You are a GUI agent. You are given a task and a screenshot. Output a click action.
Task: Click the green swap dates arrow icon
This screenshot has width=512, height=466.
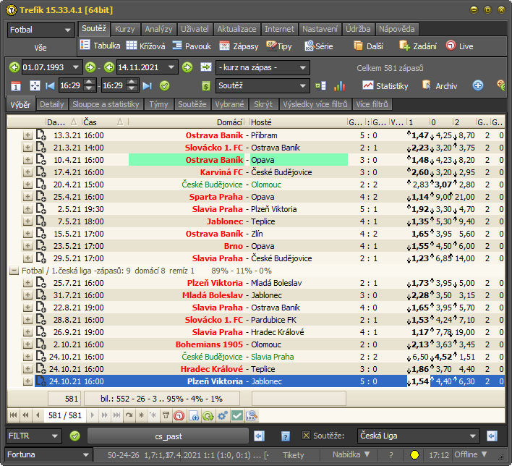click(x=206, y=67)
